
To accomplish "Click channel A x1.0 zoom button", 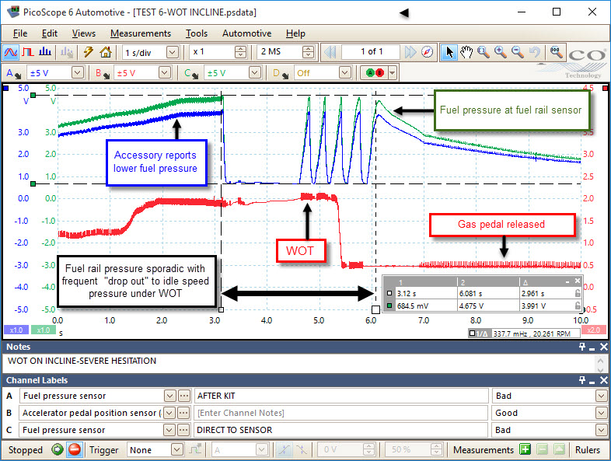I will point(16,330).
